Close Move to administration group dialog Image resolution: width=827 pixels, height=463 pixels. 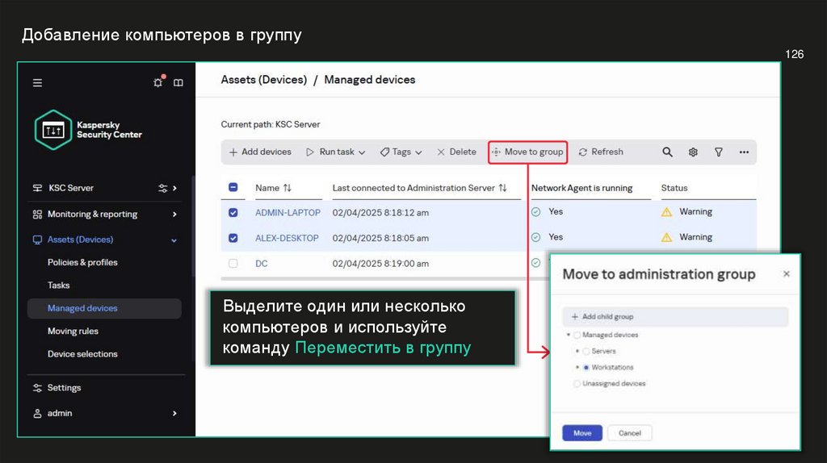[787, 274]
